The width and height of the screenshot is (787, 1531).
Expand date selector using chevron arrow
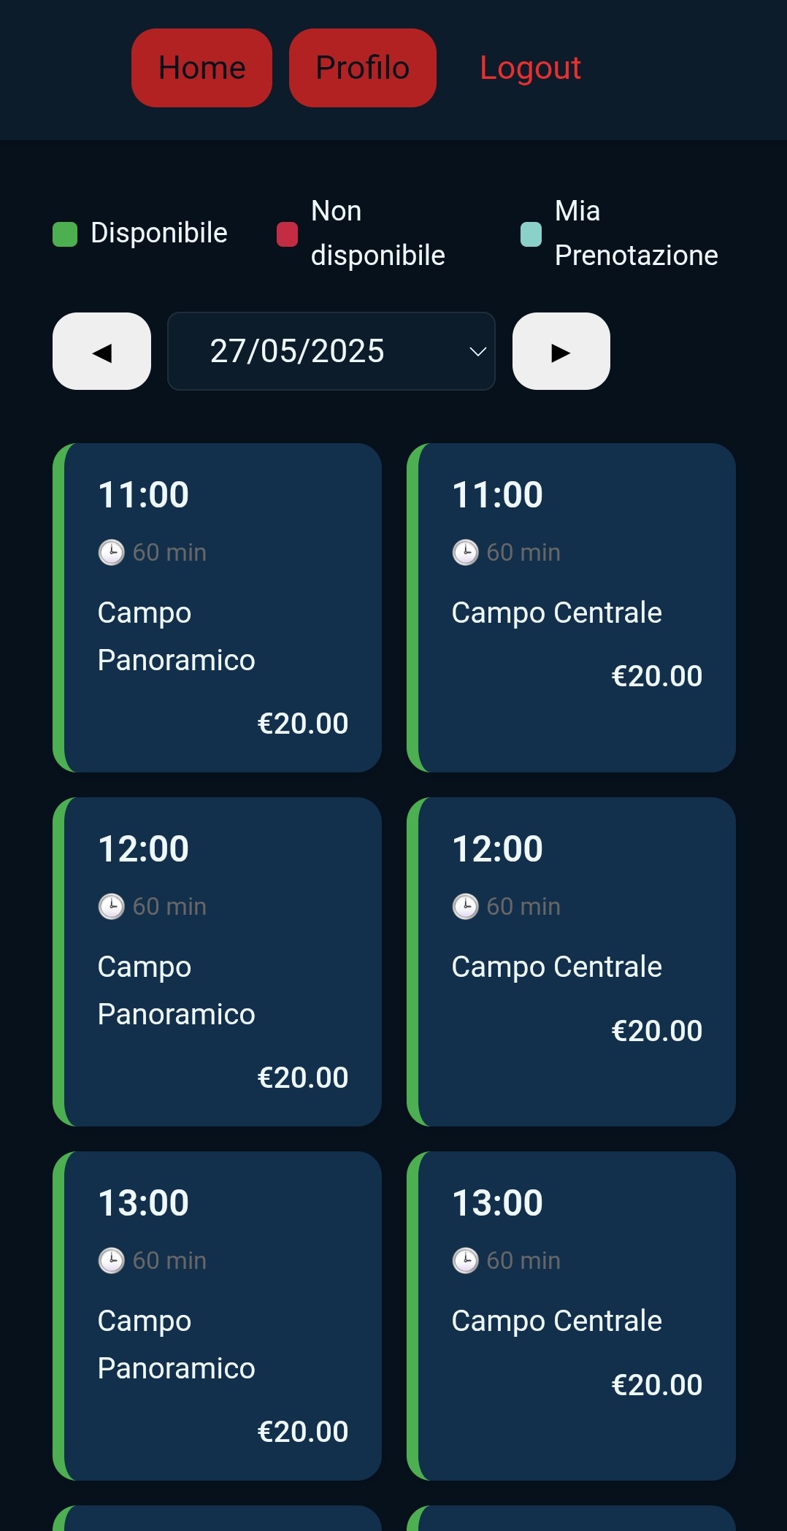477,352
